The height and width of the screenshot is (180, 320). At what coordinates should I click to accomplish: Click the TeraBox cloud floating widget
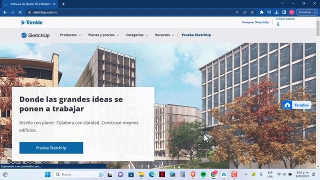[296, 105]
